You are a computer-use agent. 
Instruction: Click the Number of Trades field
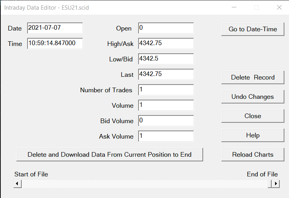(x=166, y=90)
